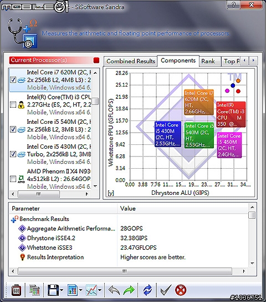The image size is (266, 302).
Task: Click the AMD logo beside Phenom II X4
Action: click(x=21, y=179)
